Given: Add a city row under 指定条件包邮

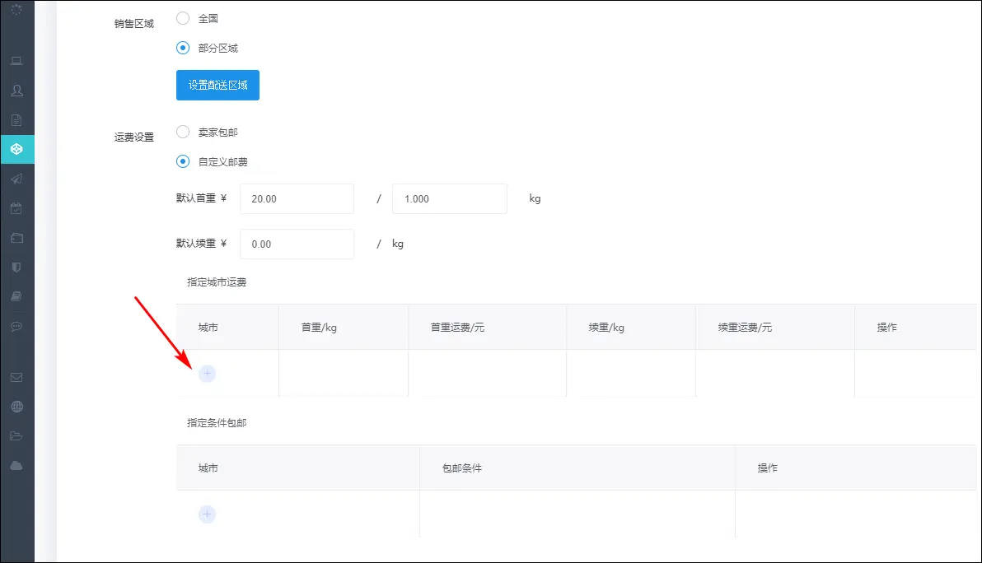Looking at the screenshot, I should click(207, 514).
